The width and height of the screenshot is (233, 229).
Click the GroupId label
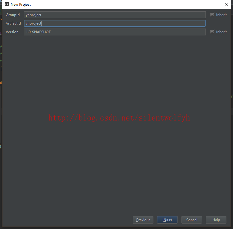(x=13, y=15)
